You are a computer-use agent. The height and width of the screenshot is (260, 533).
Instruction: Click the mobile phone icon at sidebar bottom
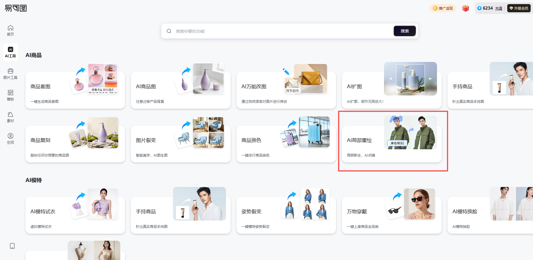12,246
